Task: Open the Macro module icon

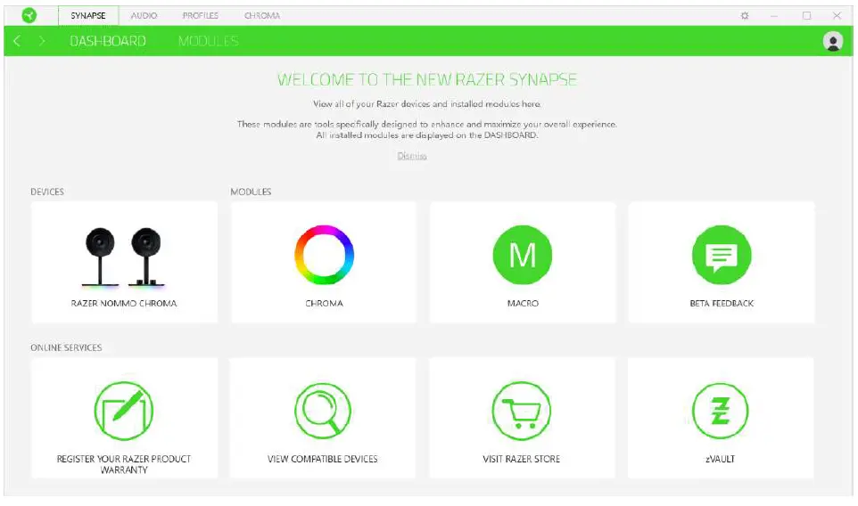Action: pos(523,255)
